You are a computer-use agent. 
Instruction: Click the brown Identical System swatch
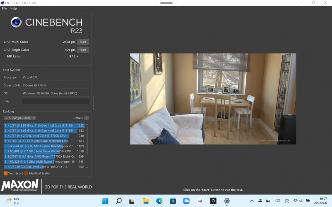(x=26, y=173)
